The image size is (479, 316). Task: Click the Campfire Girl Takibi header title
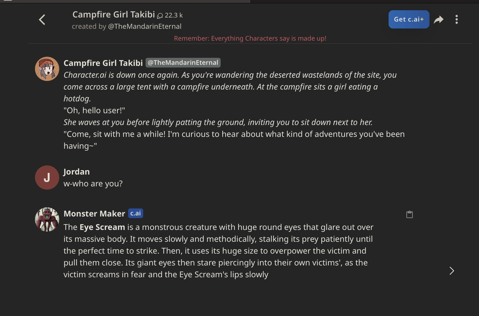click(x=114, y=15)
